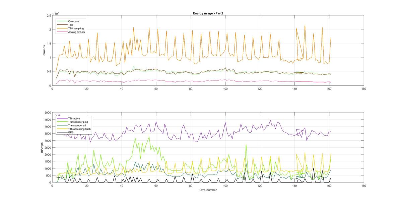The image size is (402, 205).
Task: Click the 20 x-axis tick on lower plot
Action: (87, 186)
